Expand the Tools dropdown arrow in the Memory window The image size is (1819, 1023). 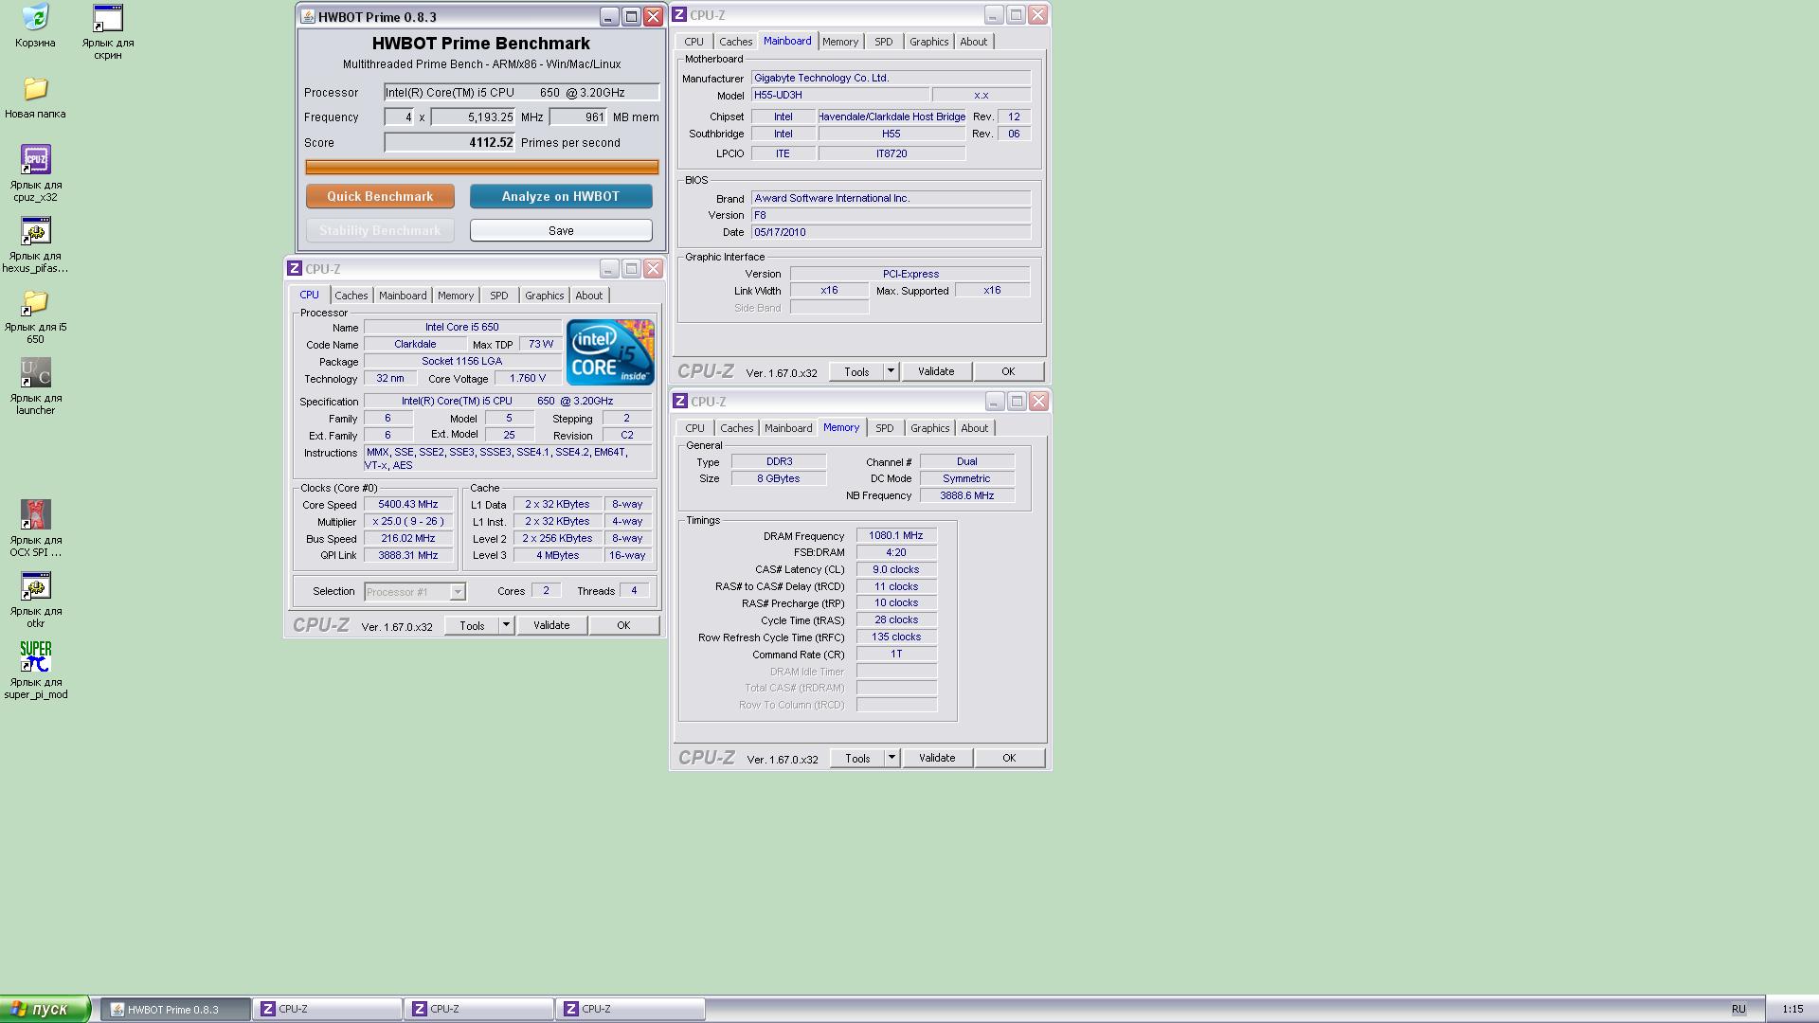pos(891,758)
